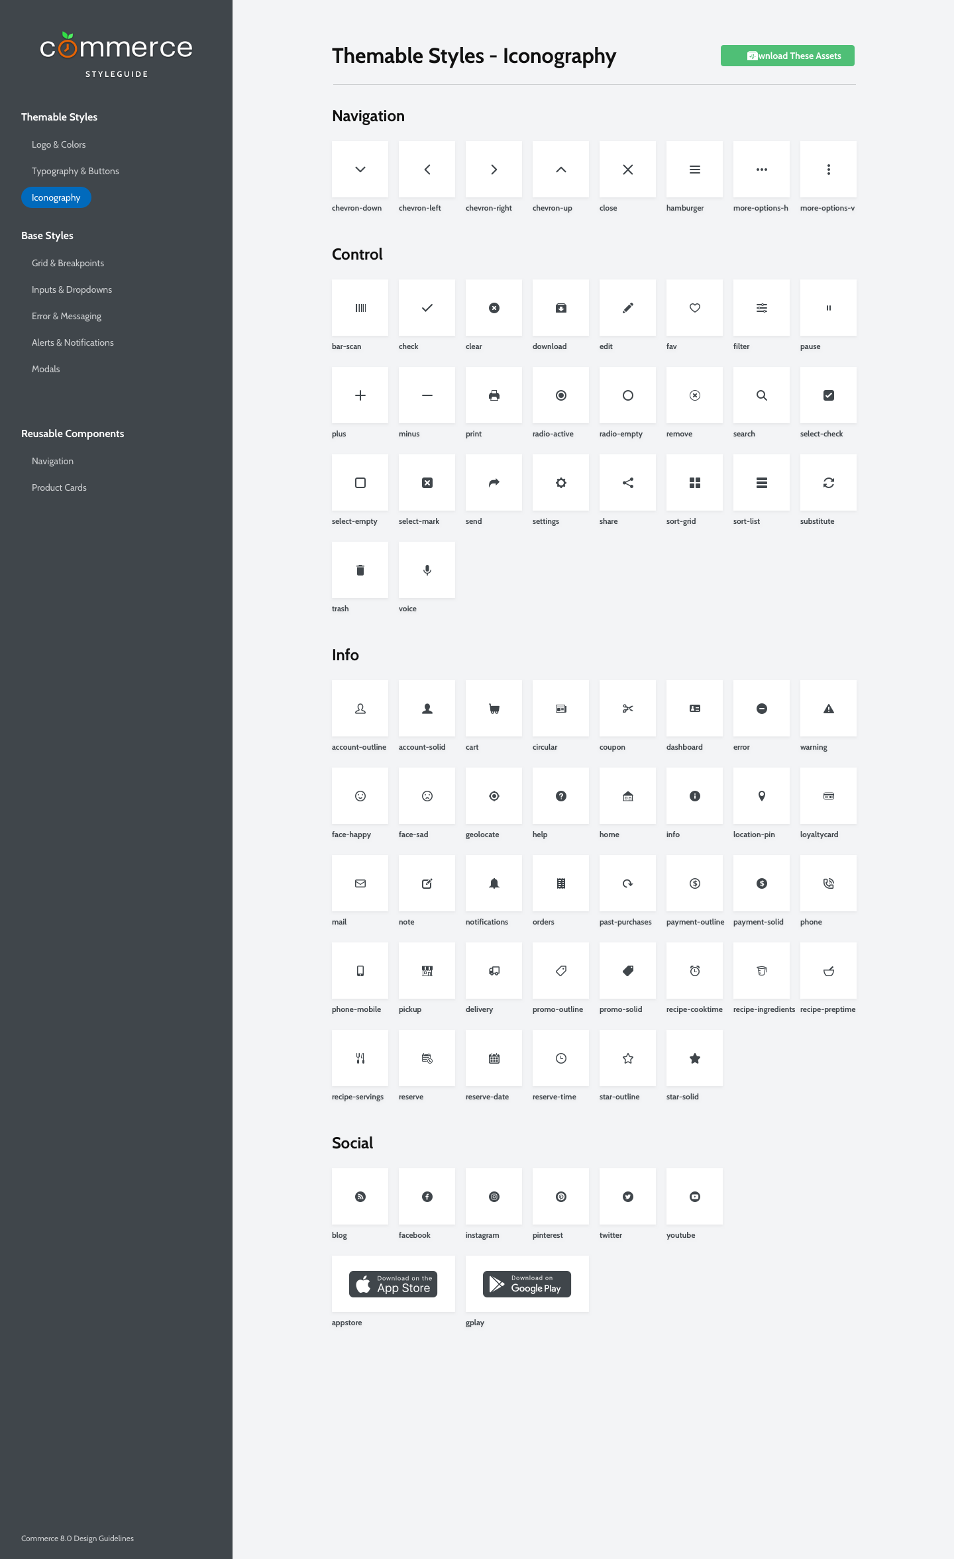Click the App Store download badge
The height and width of the screenshot is (1559, 954).
tap(393, 1284)
